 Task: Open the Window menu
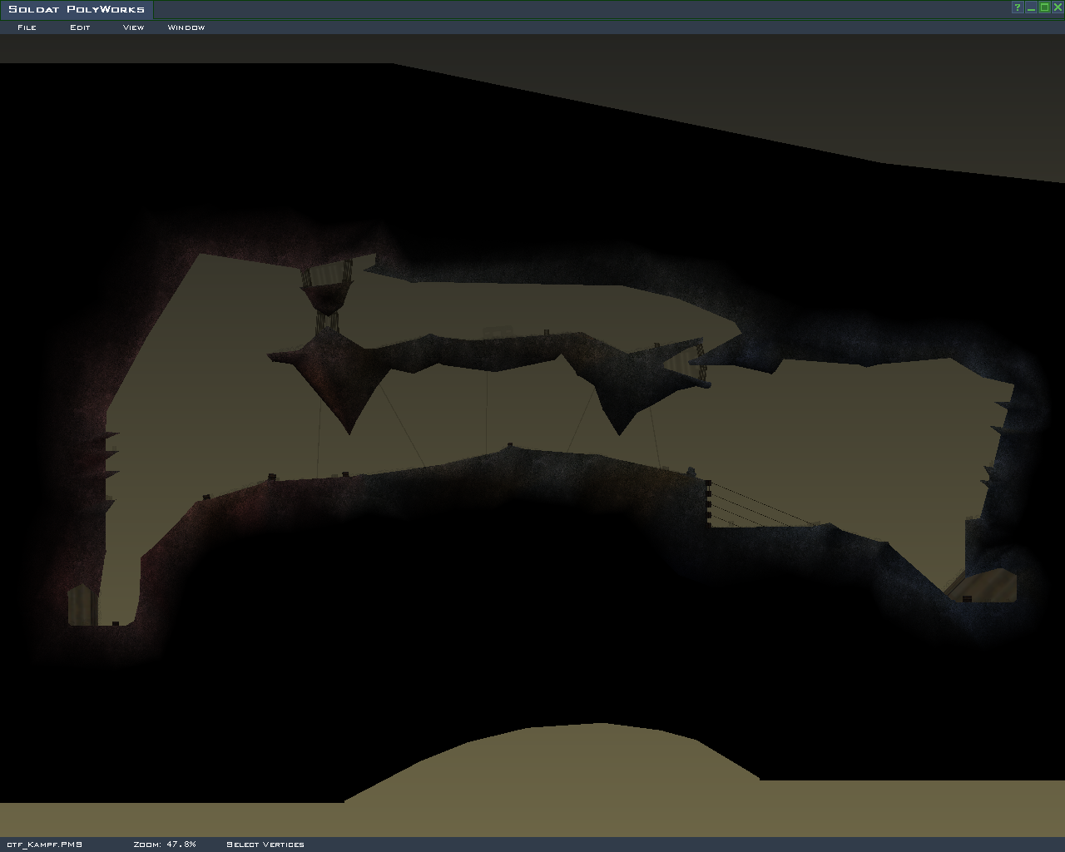(186, 27)
